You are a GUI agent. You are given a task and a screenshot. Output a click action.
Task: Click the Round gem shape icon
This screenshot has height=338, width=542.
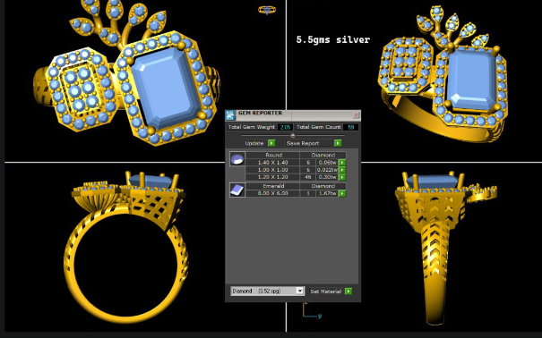tap(237, 159)
